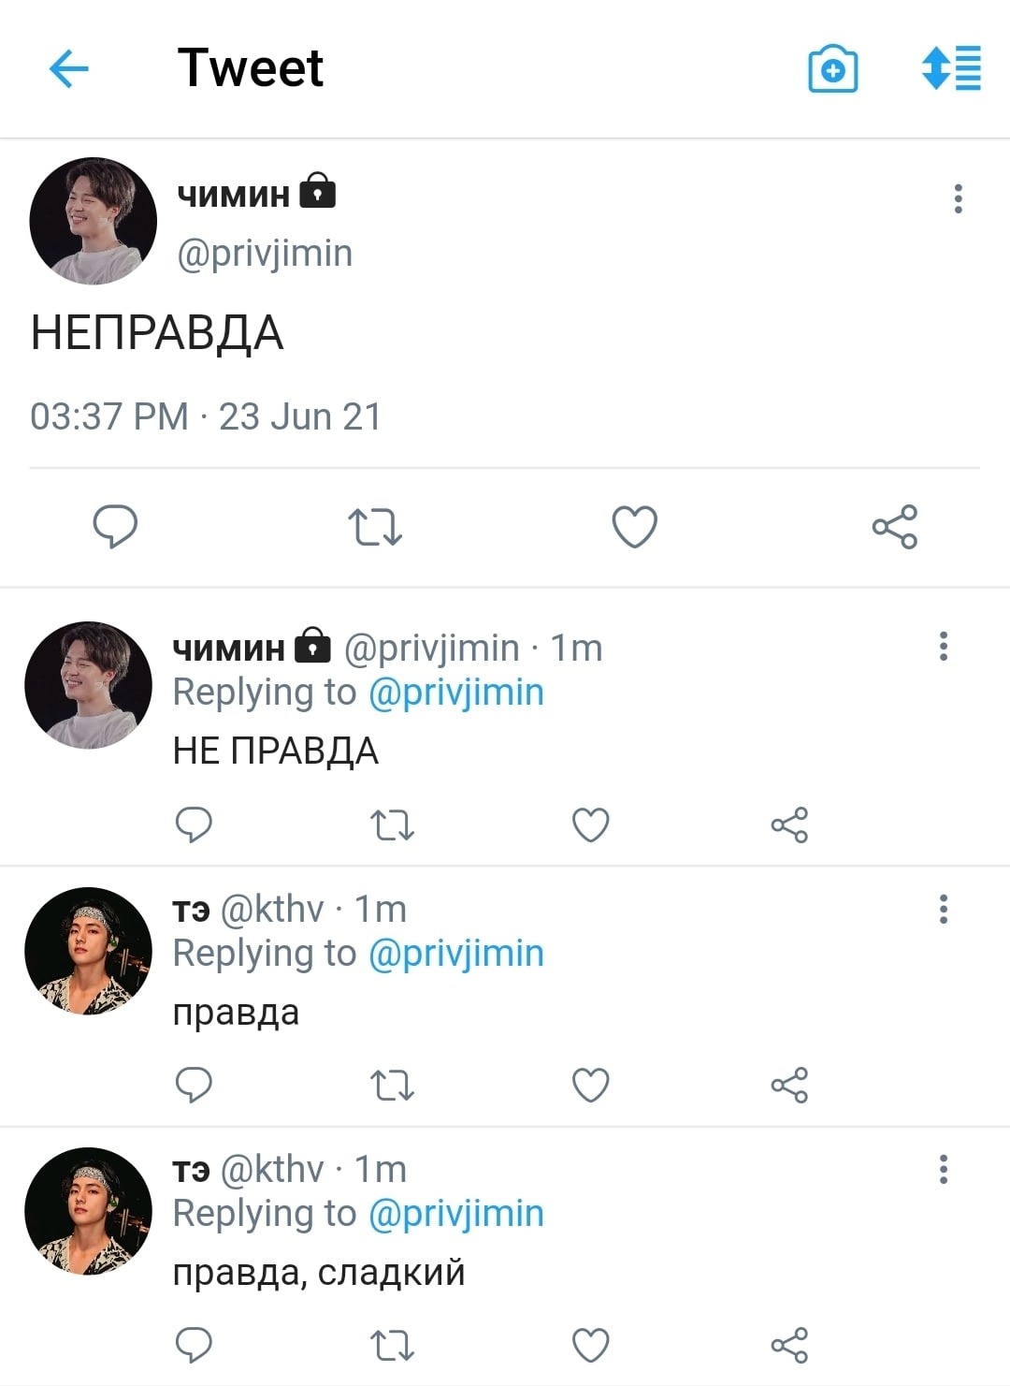Reply to the main НЕПРАВДА tweet
The image size is (1010, 1386).
coord(115,526)
